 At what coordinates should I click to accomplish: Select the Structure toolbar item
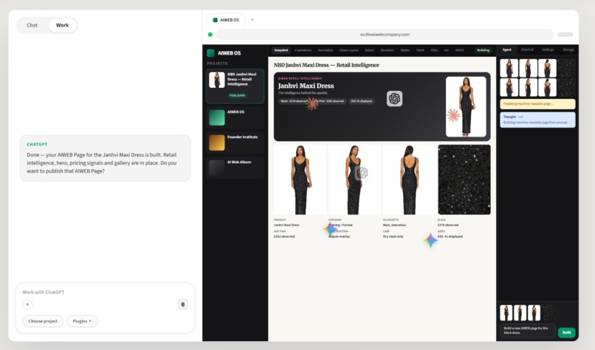click(387, 50)
